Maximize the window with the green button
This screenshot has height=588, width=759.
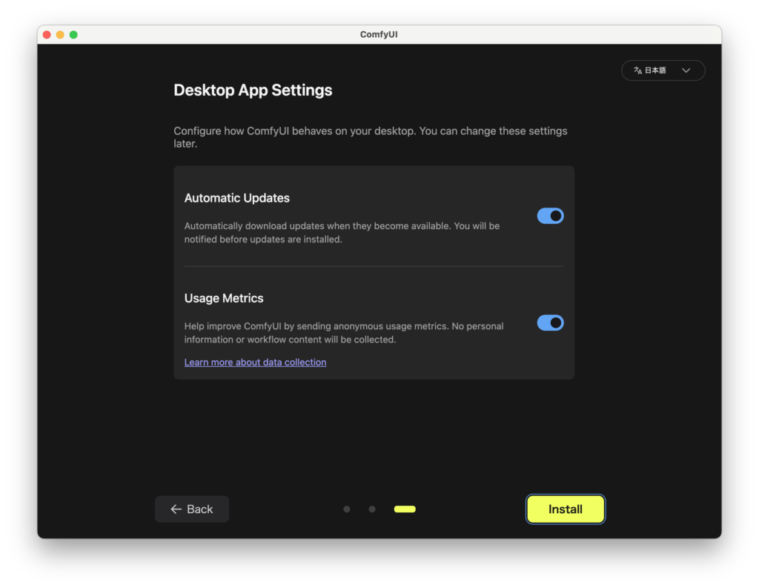pos(73,35)
